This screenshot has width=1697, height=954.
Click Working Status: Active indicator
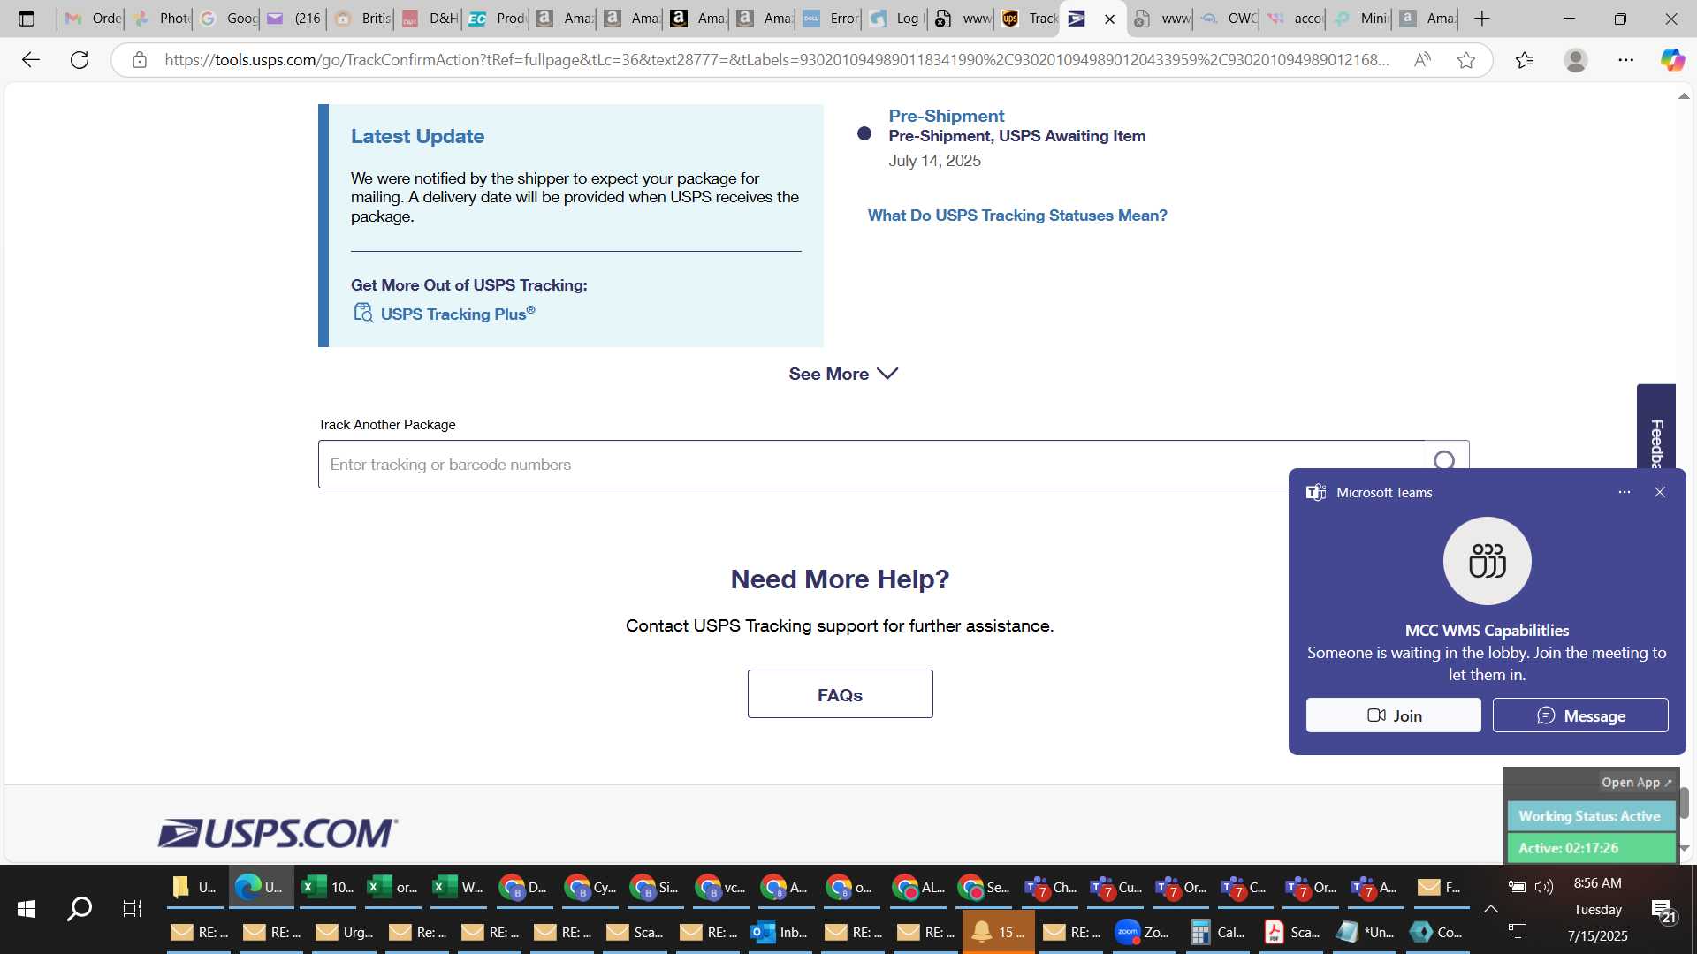coord(1590,816)
